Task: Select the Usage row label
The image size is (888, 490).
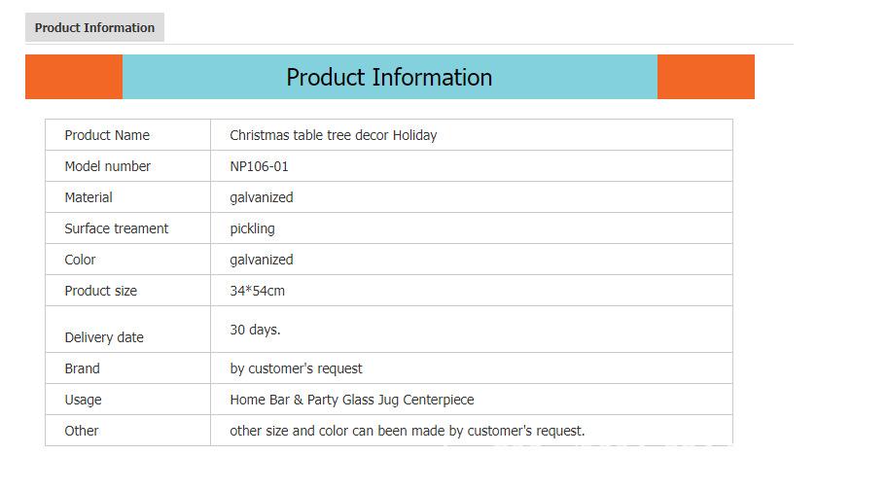Action: pyautogui.click(x=83, y=400)
